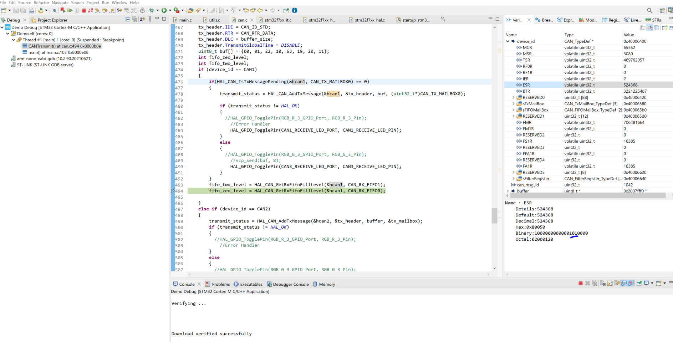Viewport: 673px width, 342px height.
Task: Toggle Scroll Lock in the Console toolbar
Action: 609,283
